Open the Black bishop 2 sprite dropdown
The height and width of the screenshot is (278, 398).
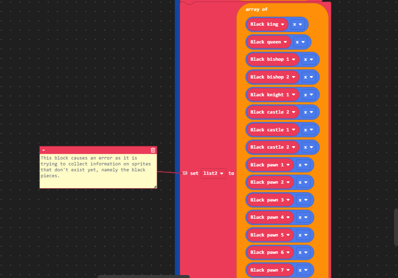[273, 77]
